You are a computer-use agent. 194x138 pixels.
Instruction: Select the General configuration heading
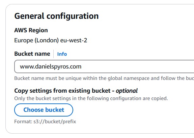click(x=56, y=16)
